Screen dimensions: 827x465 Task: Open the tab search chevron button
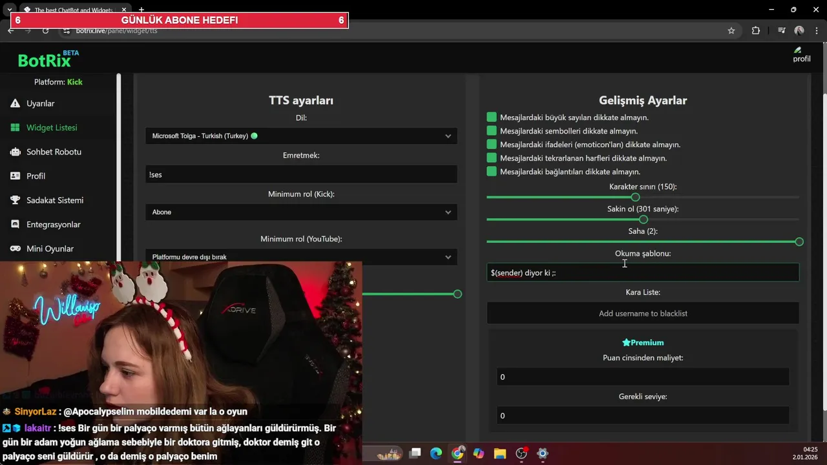pos(9,10)
